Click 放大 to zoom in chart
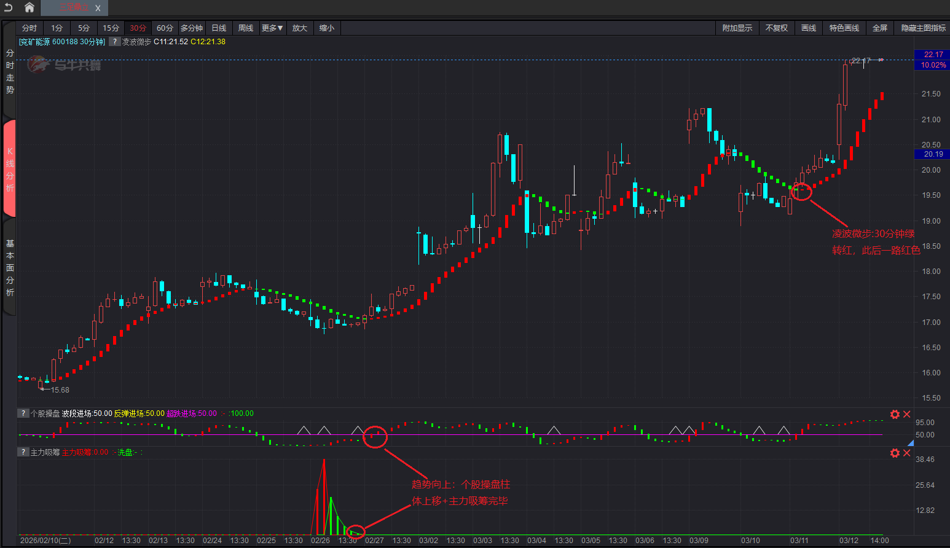This screenshot has height=548, width=950. (299, 28)
